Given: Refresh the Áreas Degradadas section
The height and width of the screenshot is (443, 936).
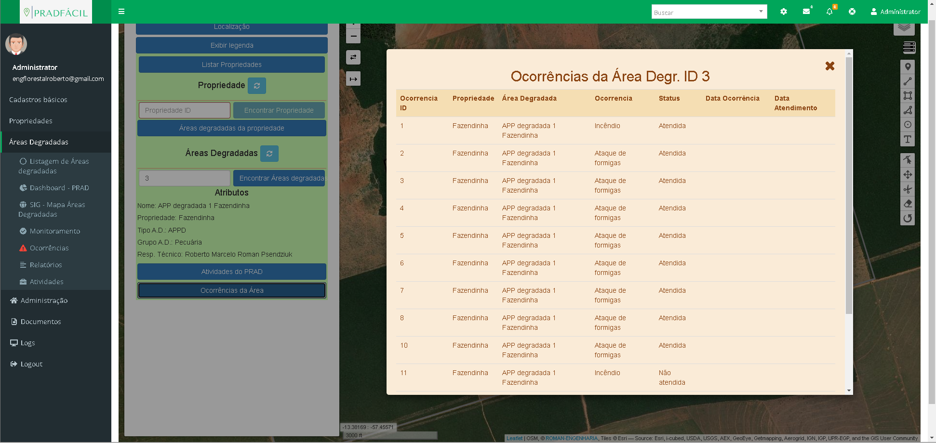Looking at the screenshot, I should [269, 154].
